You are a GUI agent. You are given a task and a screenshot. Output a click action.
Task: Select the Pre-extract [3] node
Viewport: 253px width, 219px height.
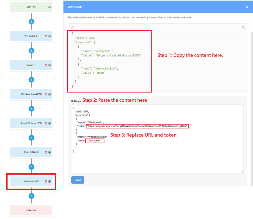pyautogui.click(x=31, y=36)
